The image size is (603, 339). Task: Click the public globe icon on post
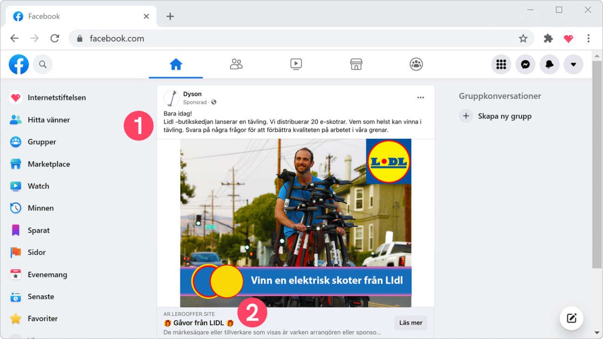[214, 102]
